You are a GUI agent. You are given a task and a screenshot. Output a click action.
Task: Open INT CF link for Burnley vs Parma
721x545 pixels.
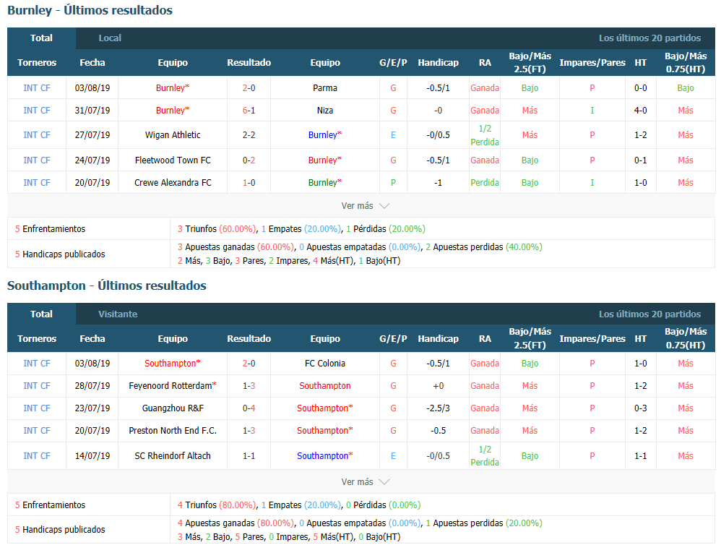(x=37, y=88)
